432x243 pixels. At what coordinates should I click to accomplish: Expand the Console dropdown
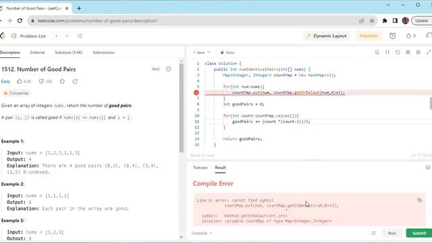coord(202,233)
